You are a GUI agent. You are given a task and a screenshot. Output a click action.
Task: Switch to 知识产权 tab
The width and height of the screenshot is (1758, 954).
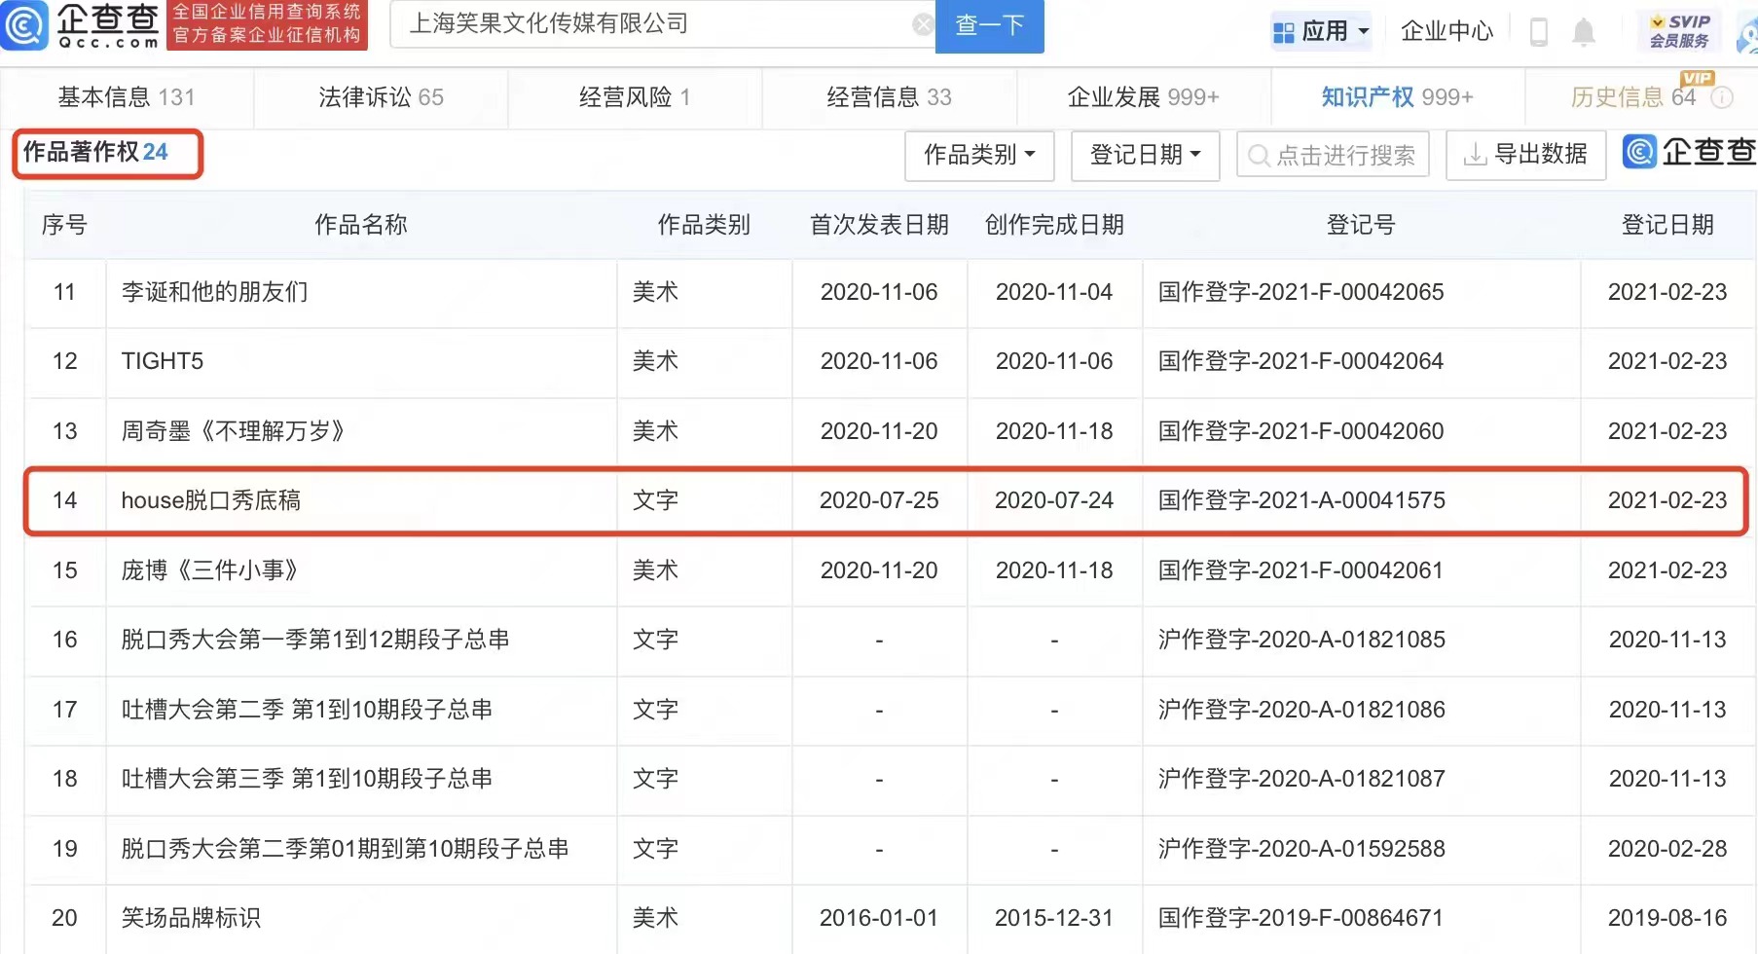click(1398, 97)
